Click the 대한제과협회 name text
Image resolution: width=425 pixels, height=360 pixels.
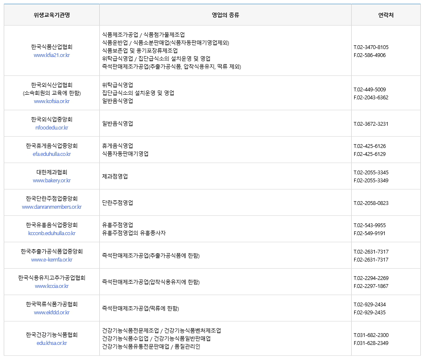tap(52, 172)
